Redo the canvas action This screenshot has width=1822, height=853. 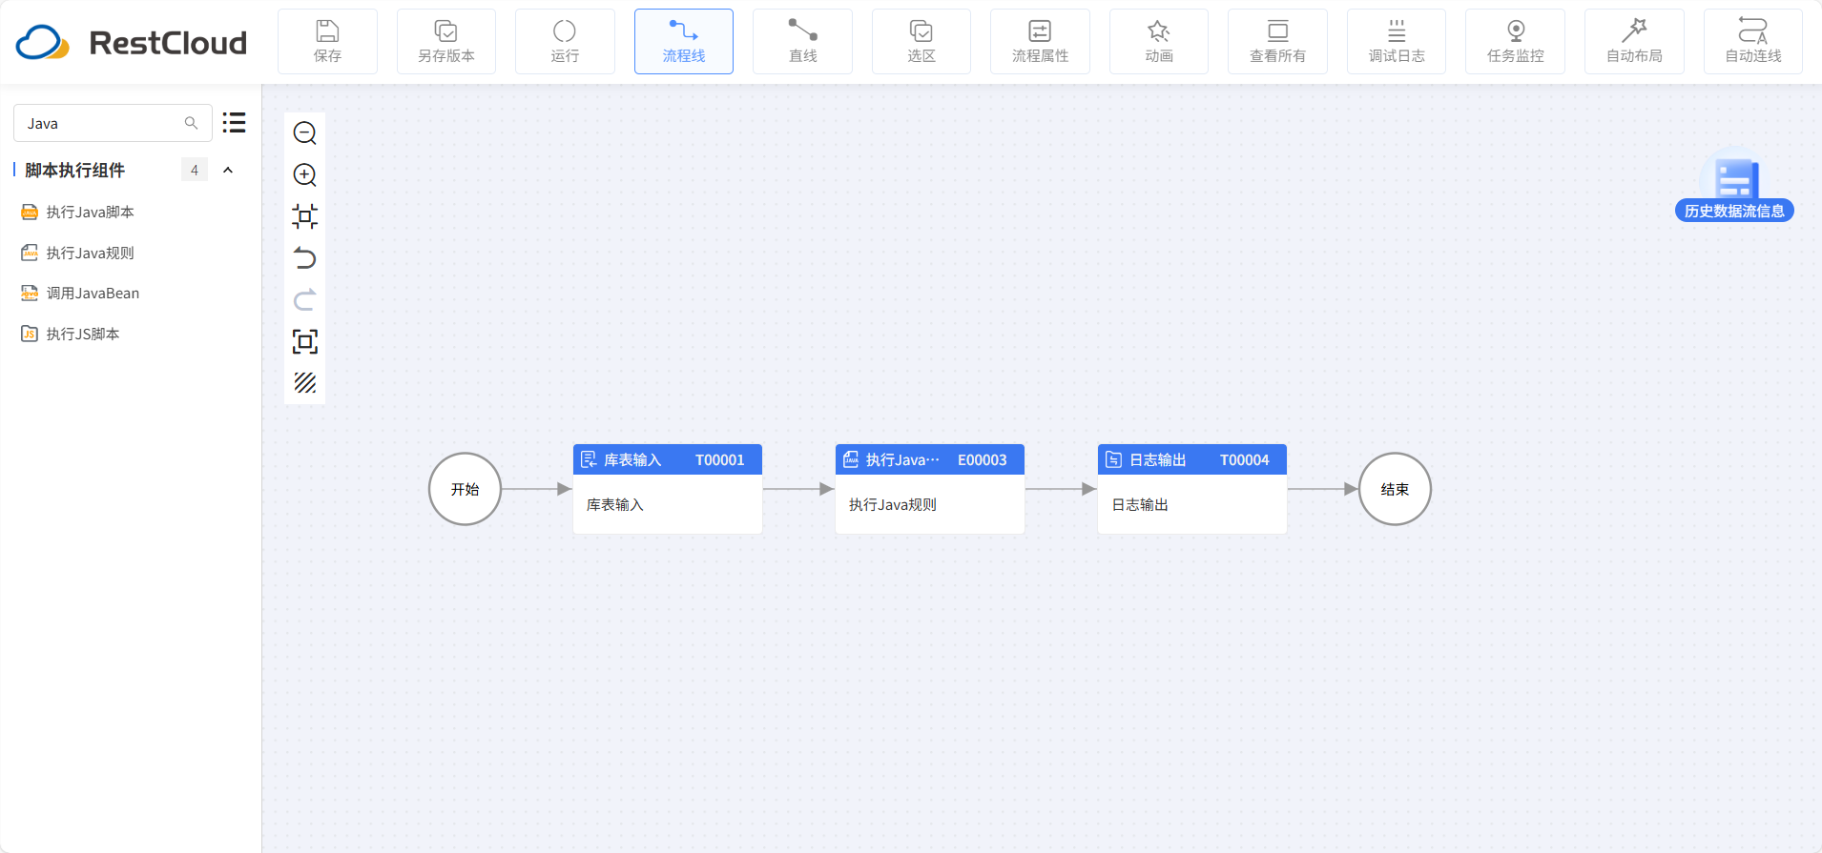(305, 300)
